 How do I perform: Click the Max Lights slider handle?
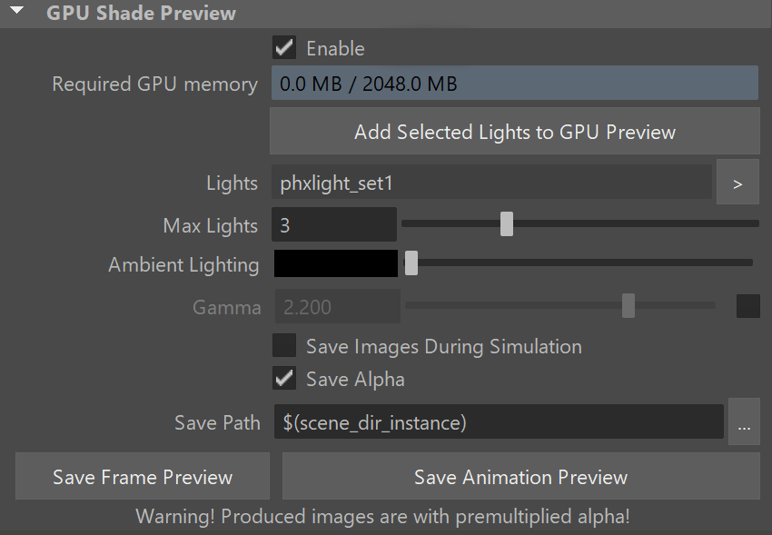tap(507, 224)
